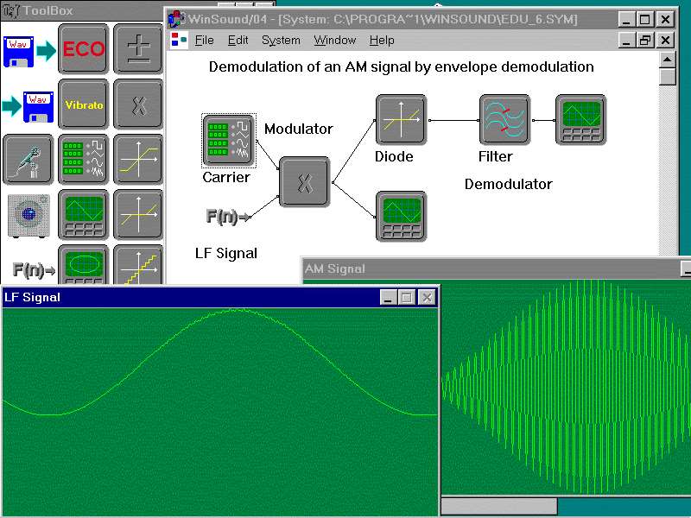
Task: Click the WinSound document icon beside File menu
Action: 179,40
